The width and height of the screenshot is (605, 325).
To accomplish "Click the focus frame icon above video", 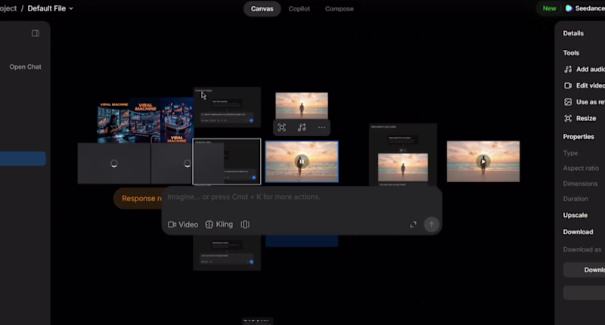I will point(281,128).
